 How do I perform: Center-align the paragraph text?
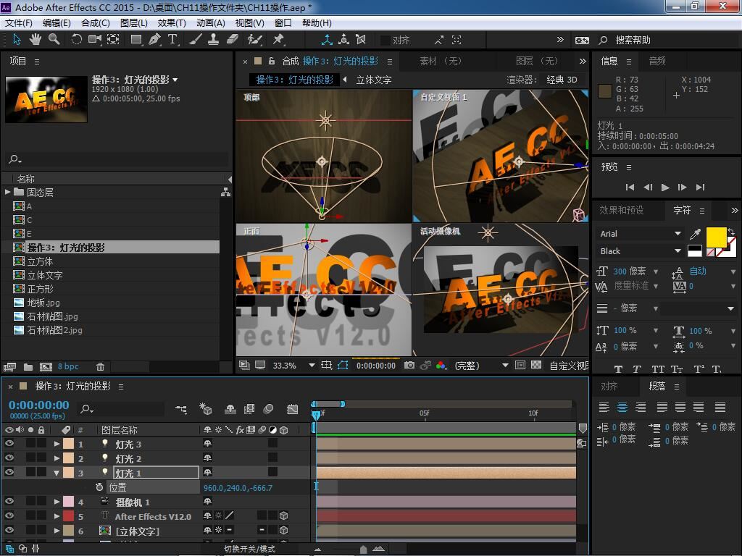[622, 407]
